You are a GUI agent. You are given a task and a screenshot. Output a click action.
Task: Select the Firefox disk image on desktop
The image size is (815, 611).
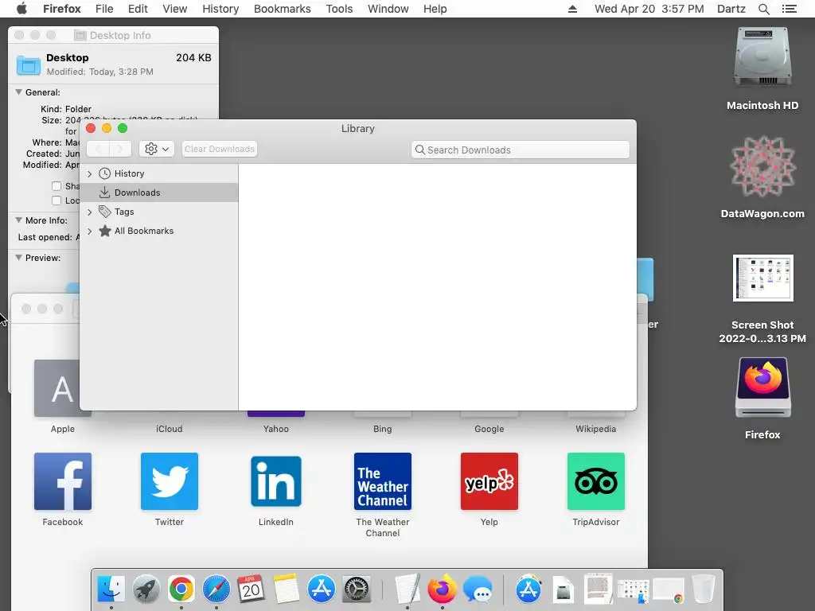762,387
